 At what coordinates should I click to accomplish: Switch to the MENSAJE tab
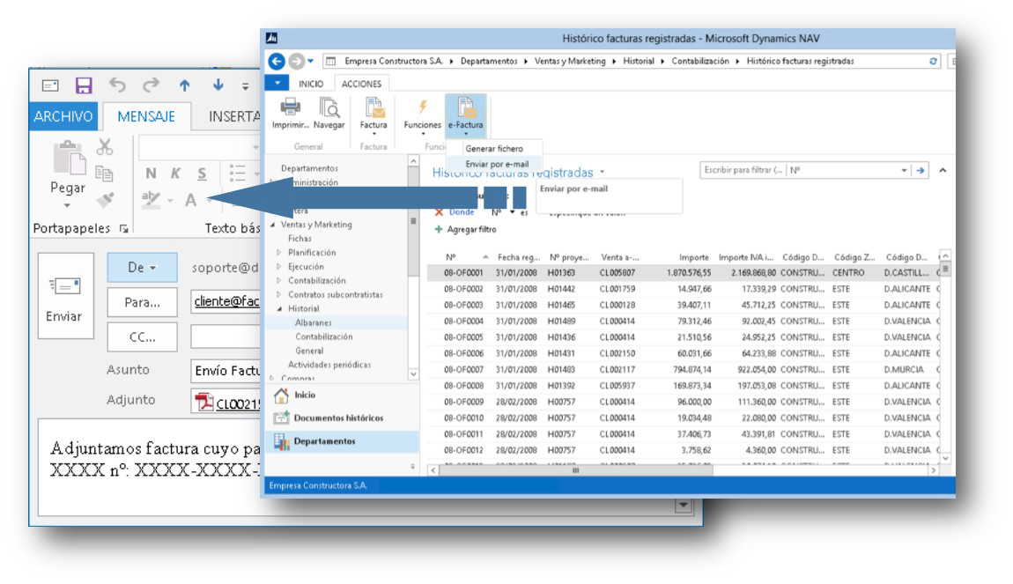tap(146, 116)
